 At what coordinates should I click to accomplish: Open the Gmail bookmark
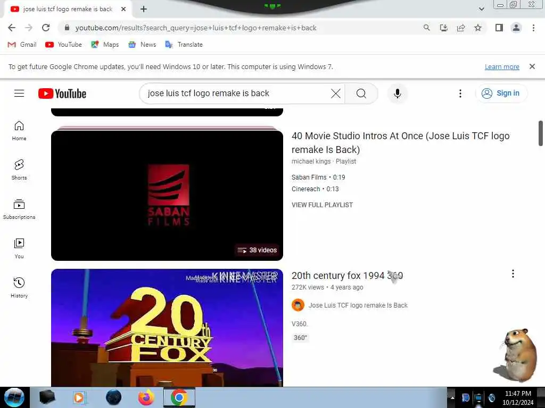coord(22,45)
